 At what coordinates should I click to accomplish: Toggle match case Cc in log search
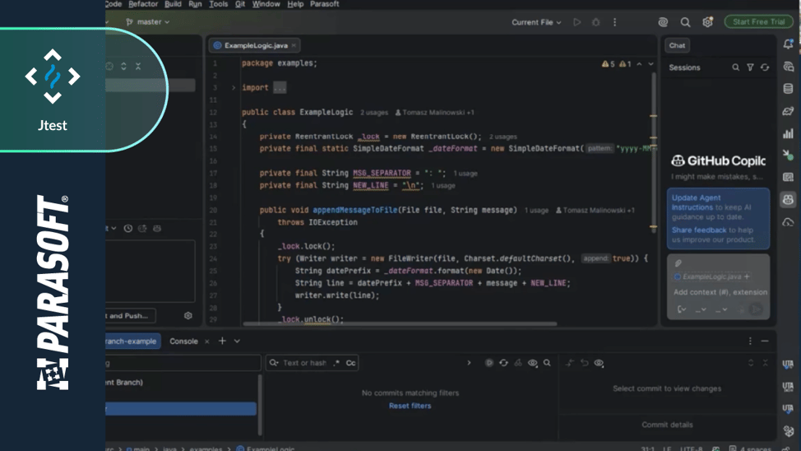click(x=350, y=363)
